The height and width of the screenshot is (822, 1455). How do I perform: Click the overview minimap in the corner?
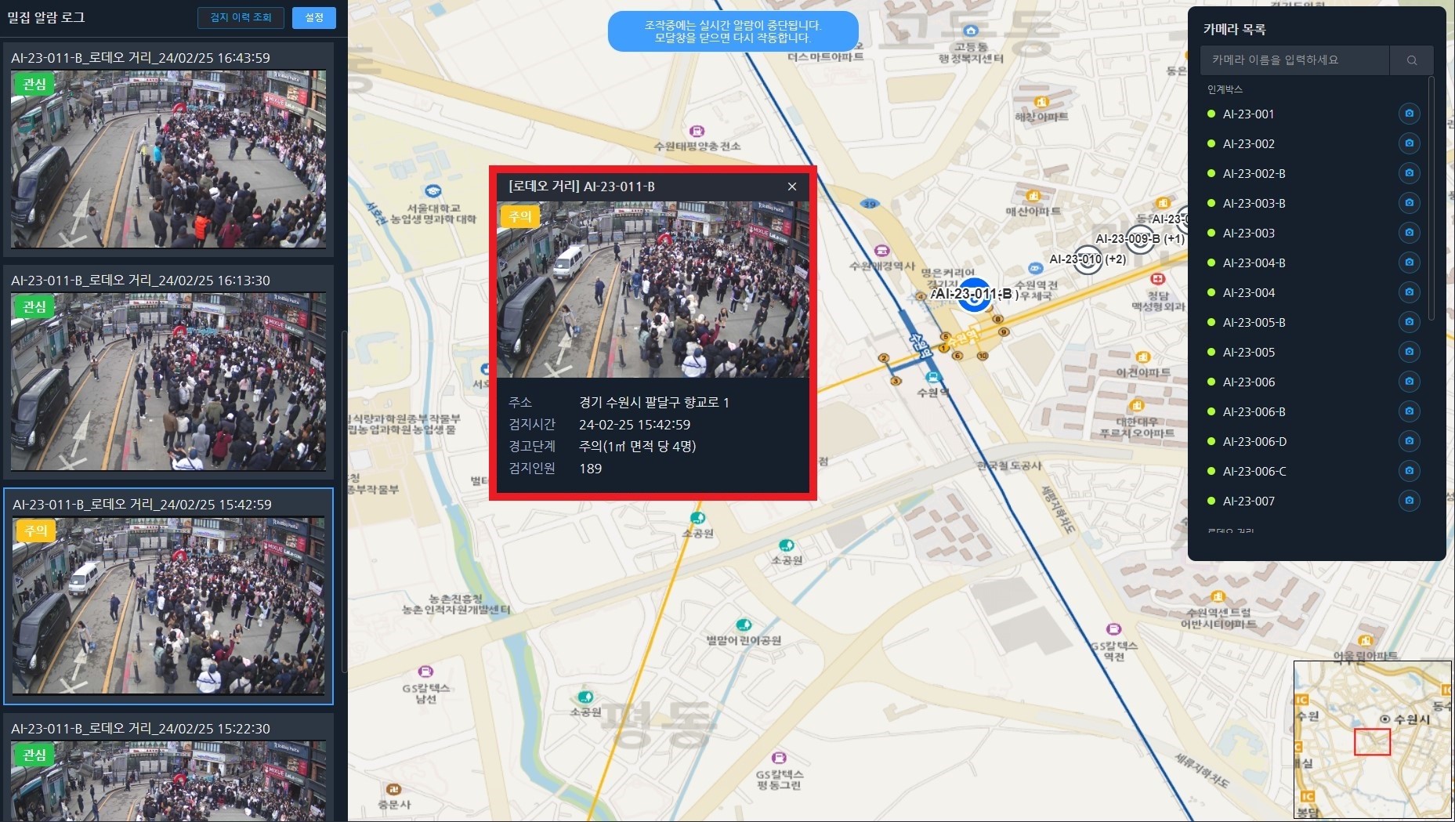click(1372, 740)
